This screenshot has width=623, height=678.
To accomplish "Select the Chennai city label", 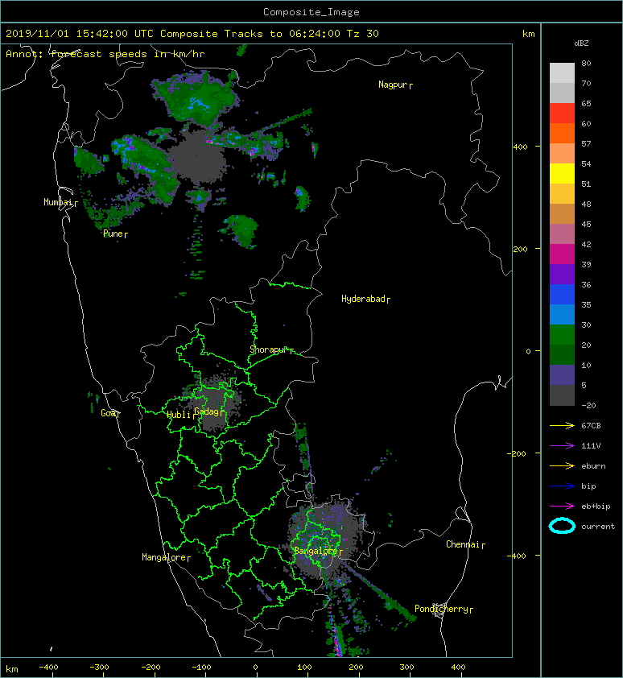I will tap(463, 544).
